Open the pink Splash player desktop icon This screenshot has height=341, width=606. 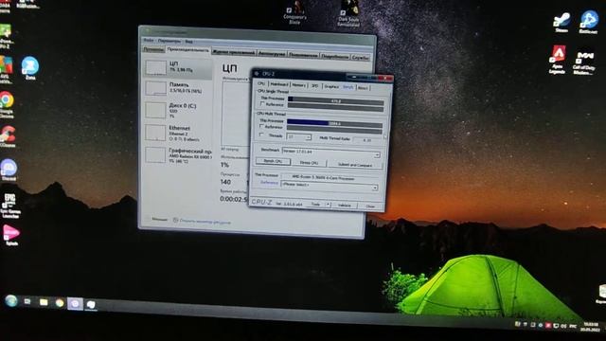11,235
